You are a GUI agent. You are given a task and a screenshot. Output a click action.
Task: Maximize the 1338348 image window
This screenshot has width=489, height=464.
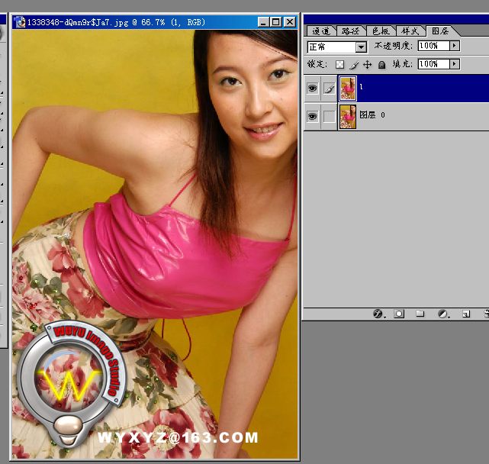click(x=276, y=22)
